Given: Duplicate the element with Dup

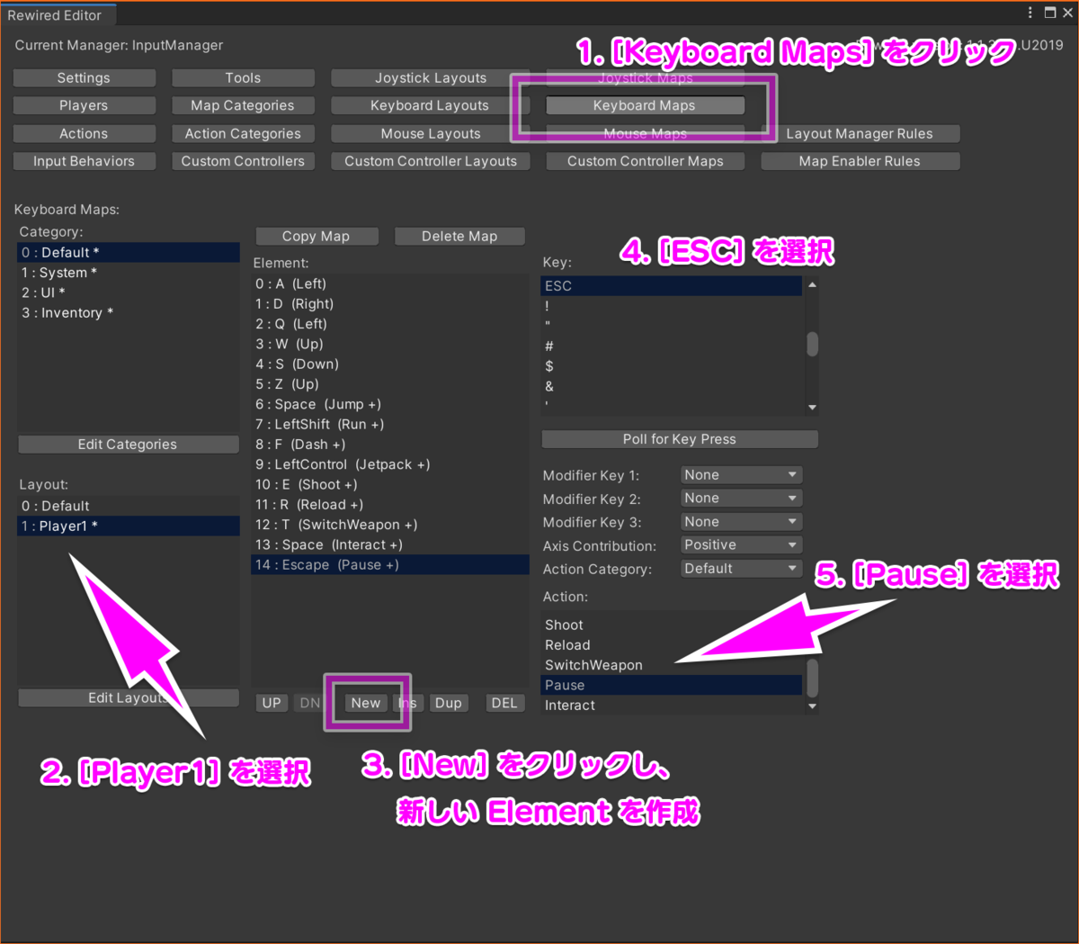Looking at the screenshot, I should [449, 703].
